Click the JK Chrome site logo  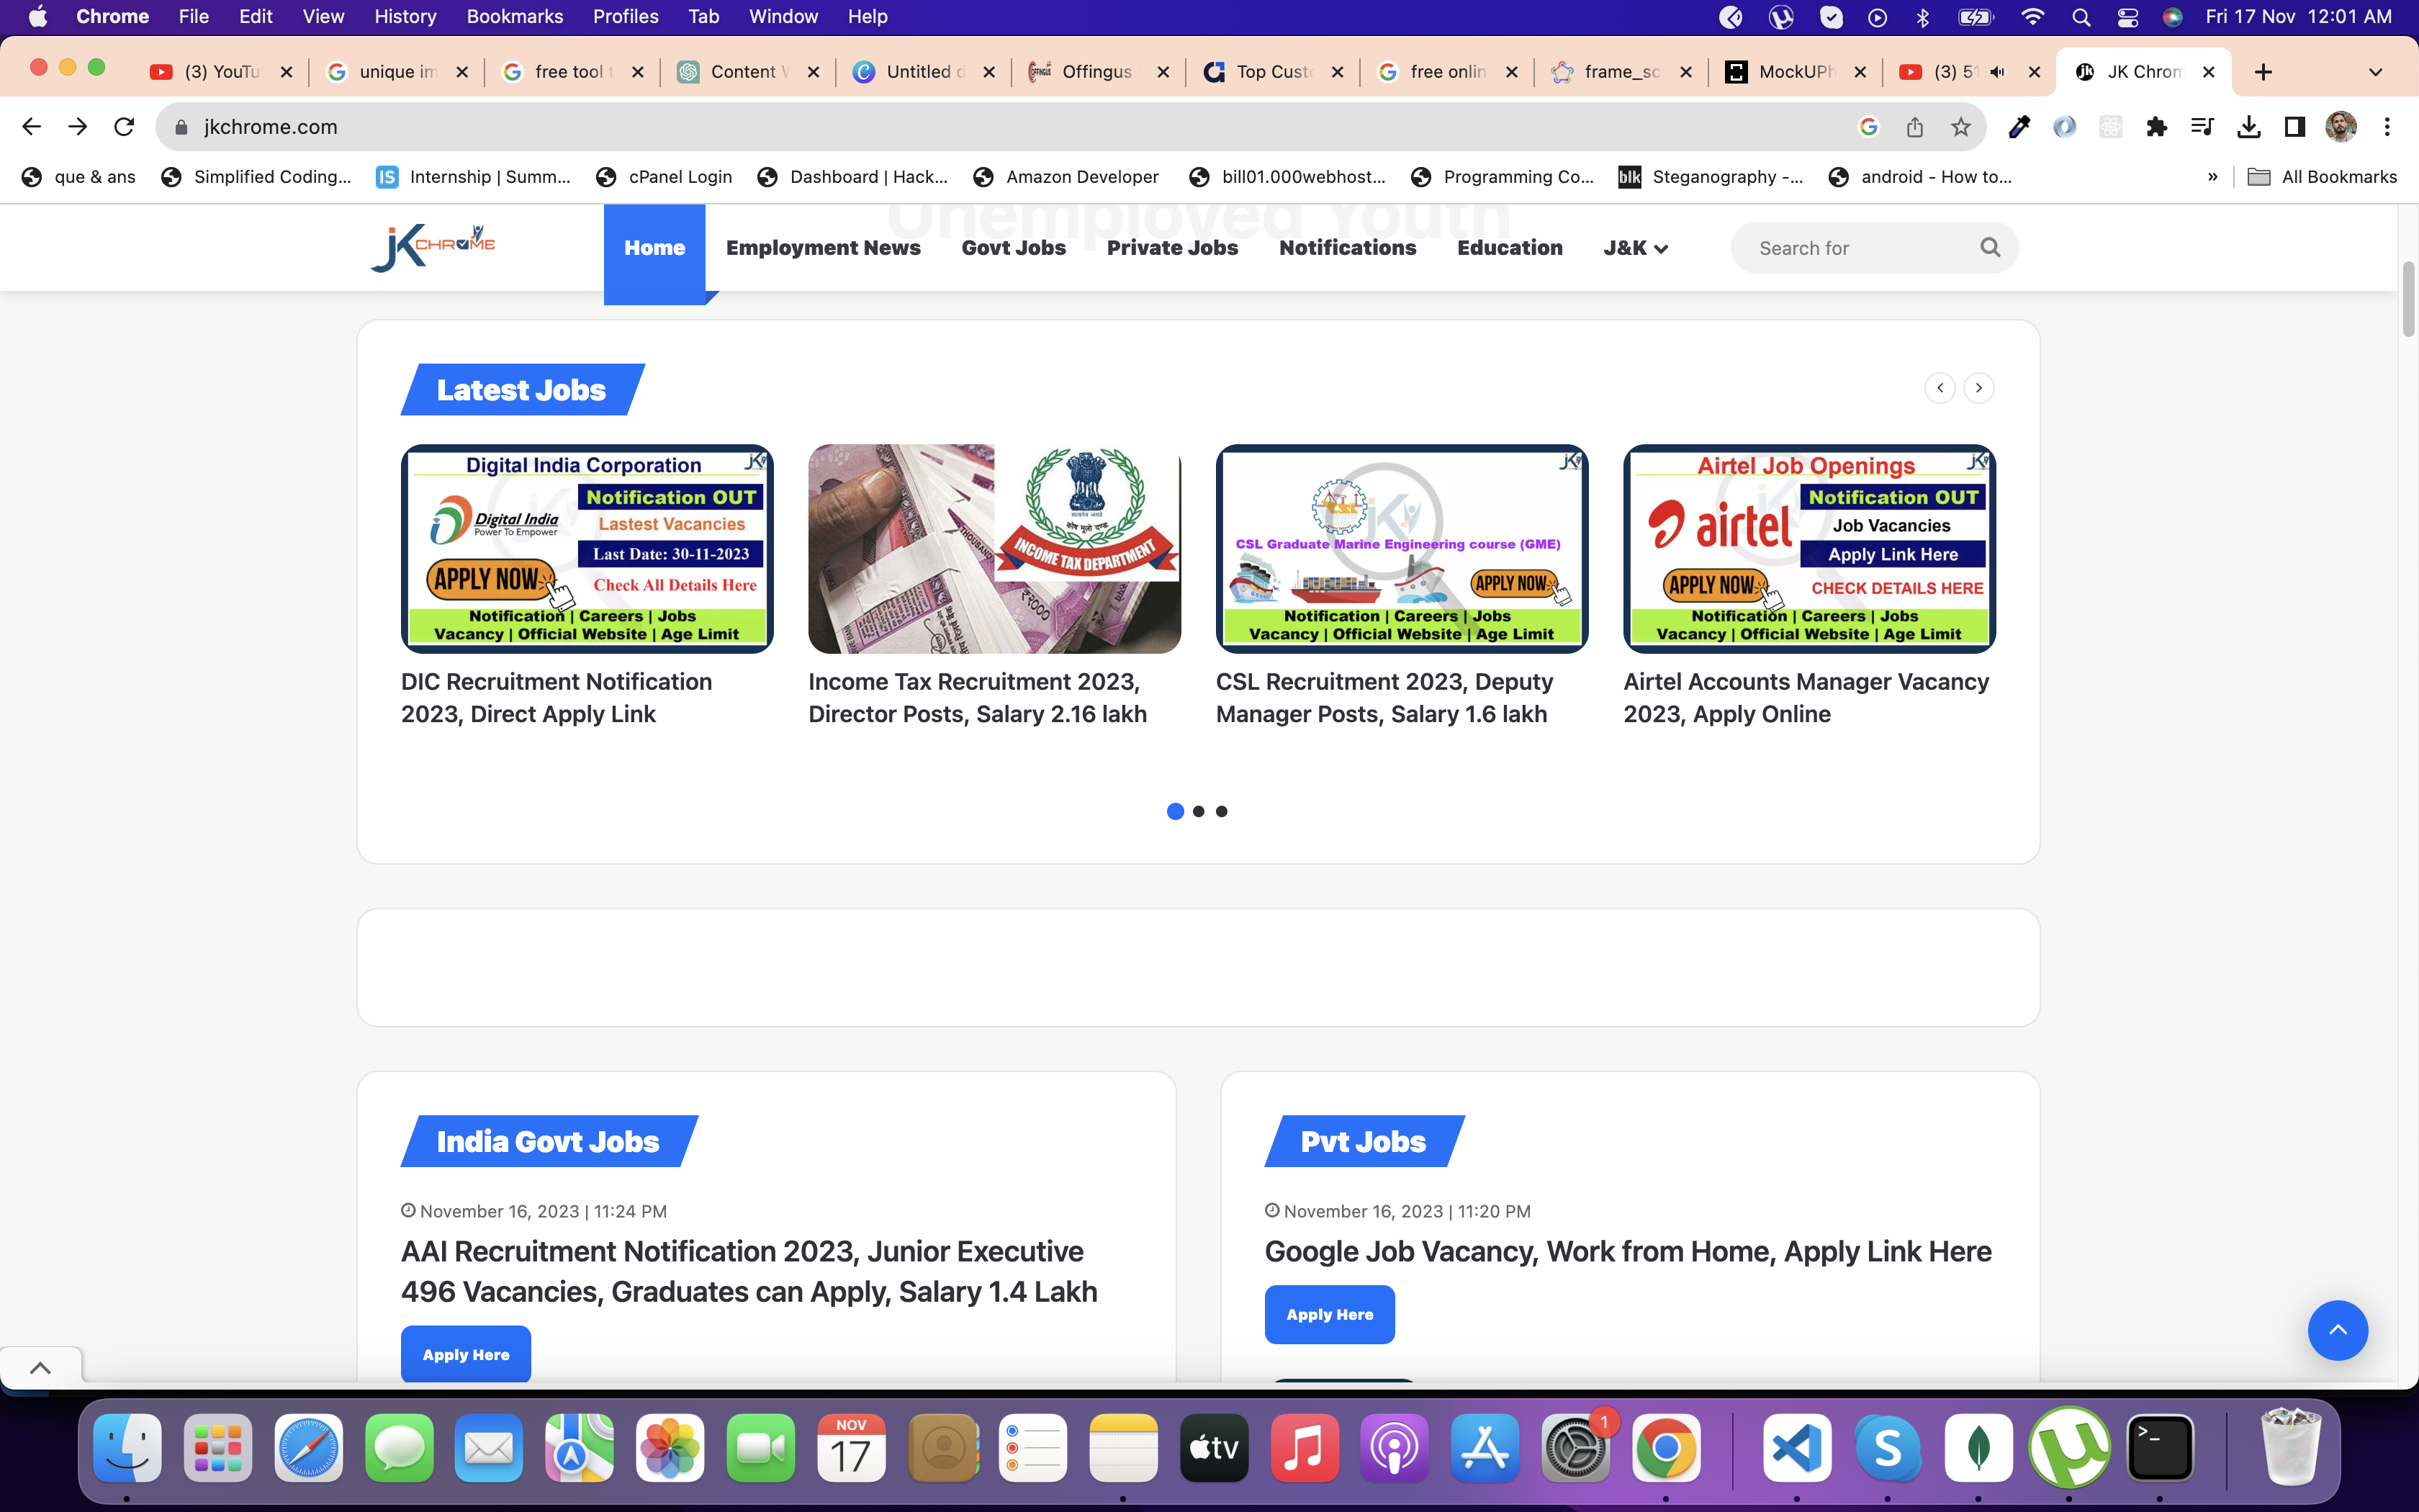pyautogui.click(x=433, y=247)
